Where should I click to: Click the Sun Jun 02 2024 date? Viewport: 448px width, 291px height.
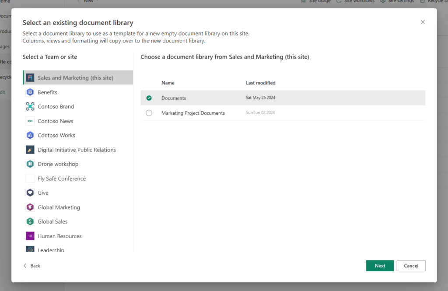pyautogui.click(x=260, y=112)
